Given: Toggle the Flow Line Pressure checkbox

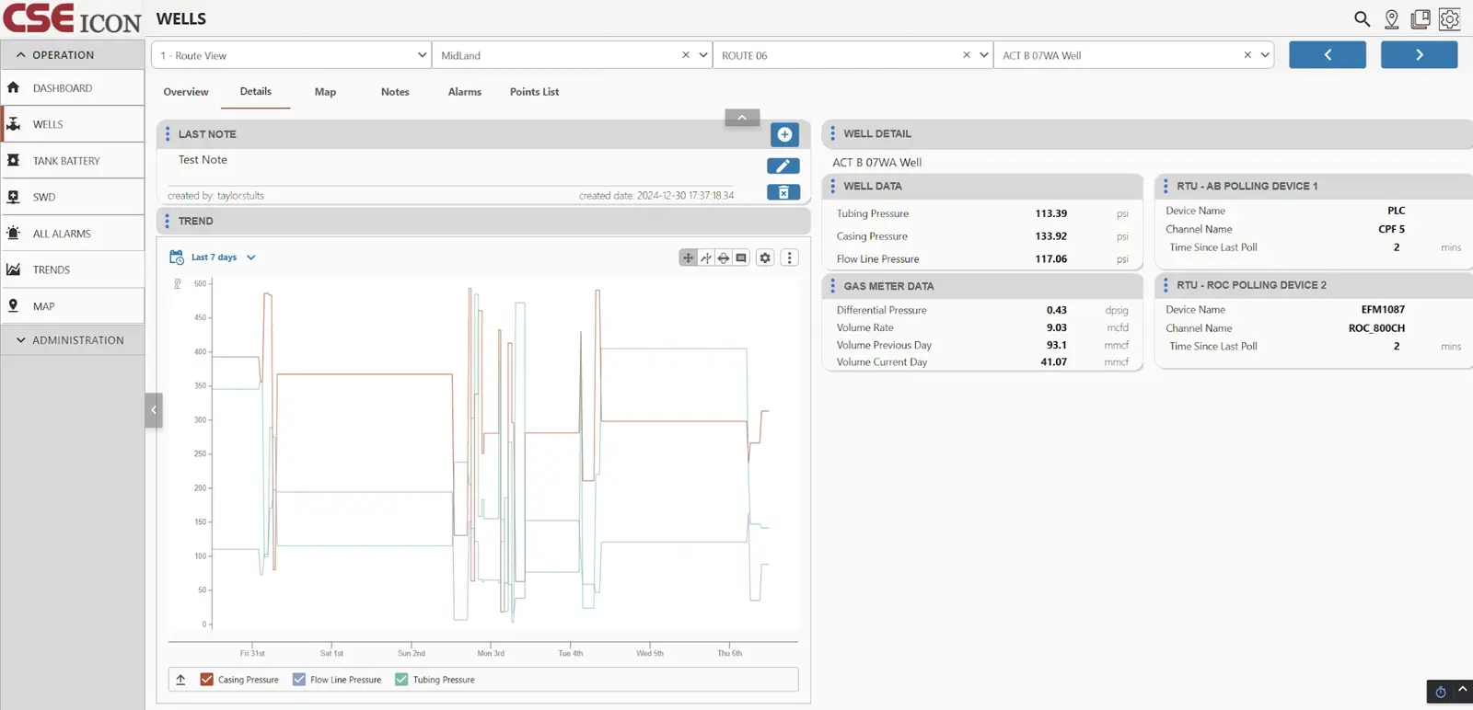Looking at the screenshot, I should point(299,680).
